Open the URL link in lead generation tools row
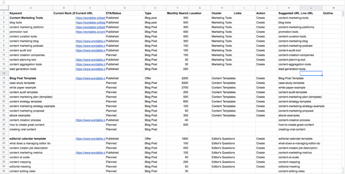 tap(90, 69)
